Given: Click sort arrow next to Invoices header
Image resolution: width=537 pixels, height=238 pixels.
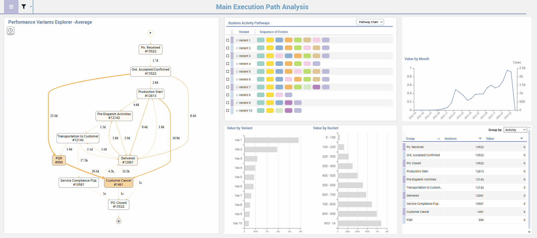Looking at the screenshot, I should [x=480, y=139].
